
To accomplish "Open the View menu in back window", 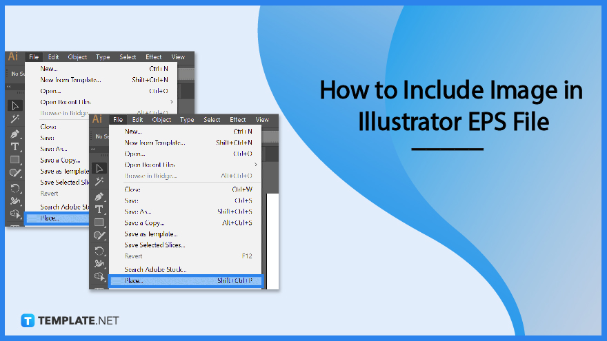I will pyautogui.click(x=178, y=56).
